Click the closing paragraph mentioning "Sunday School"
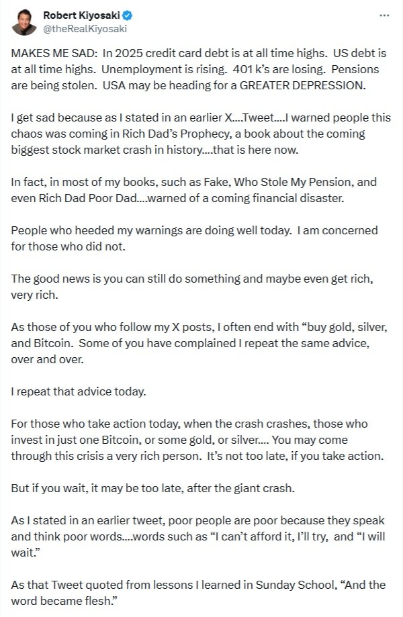 [x=198, y=593]
